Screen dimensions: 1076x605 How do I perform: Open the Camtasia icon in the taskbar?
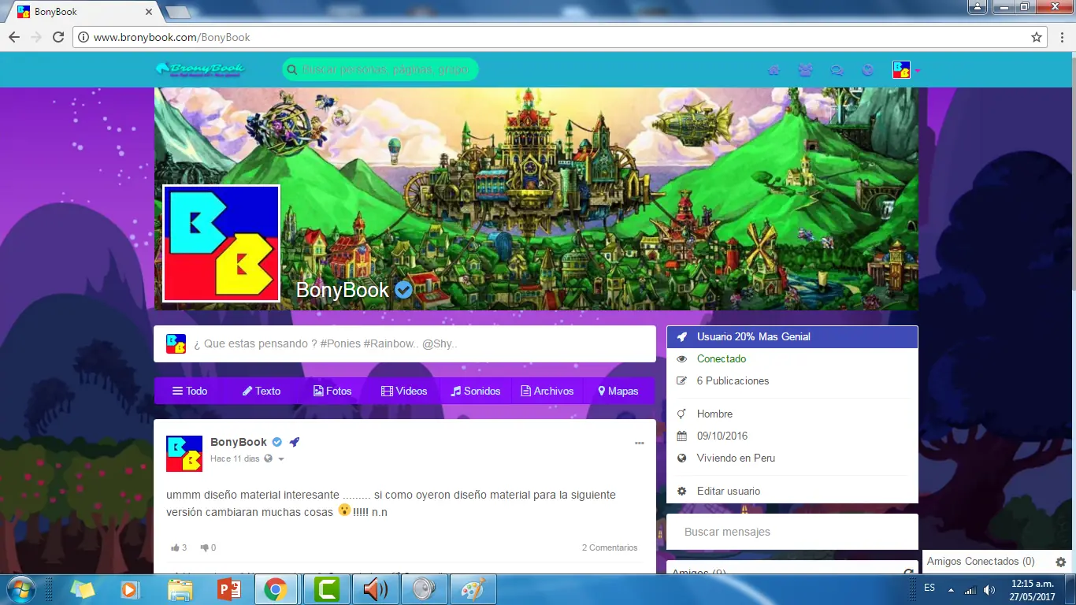[x=326, y=589]
